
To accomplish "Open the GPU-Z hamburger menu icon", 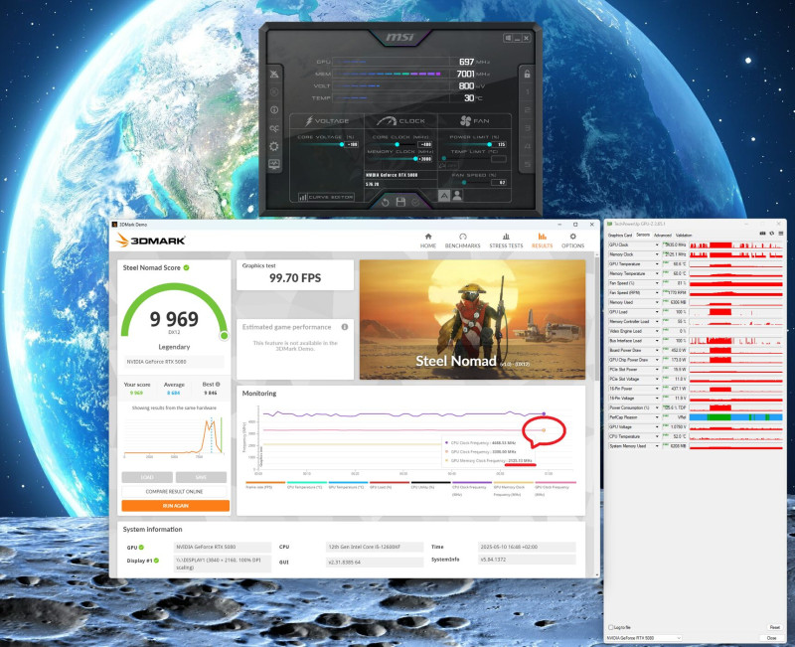I will tap(780, 234).
